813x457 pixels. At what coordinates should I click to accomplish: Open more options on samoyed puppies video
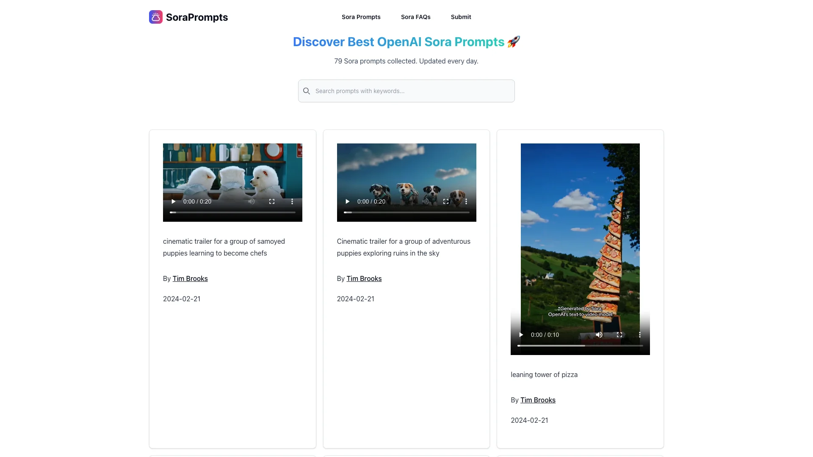[x=292, y=201]
